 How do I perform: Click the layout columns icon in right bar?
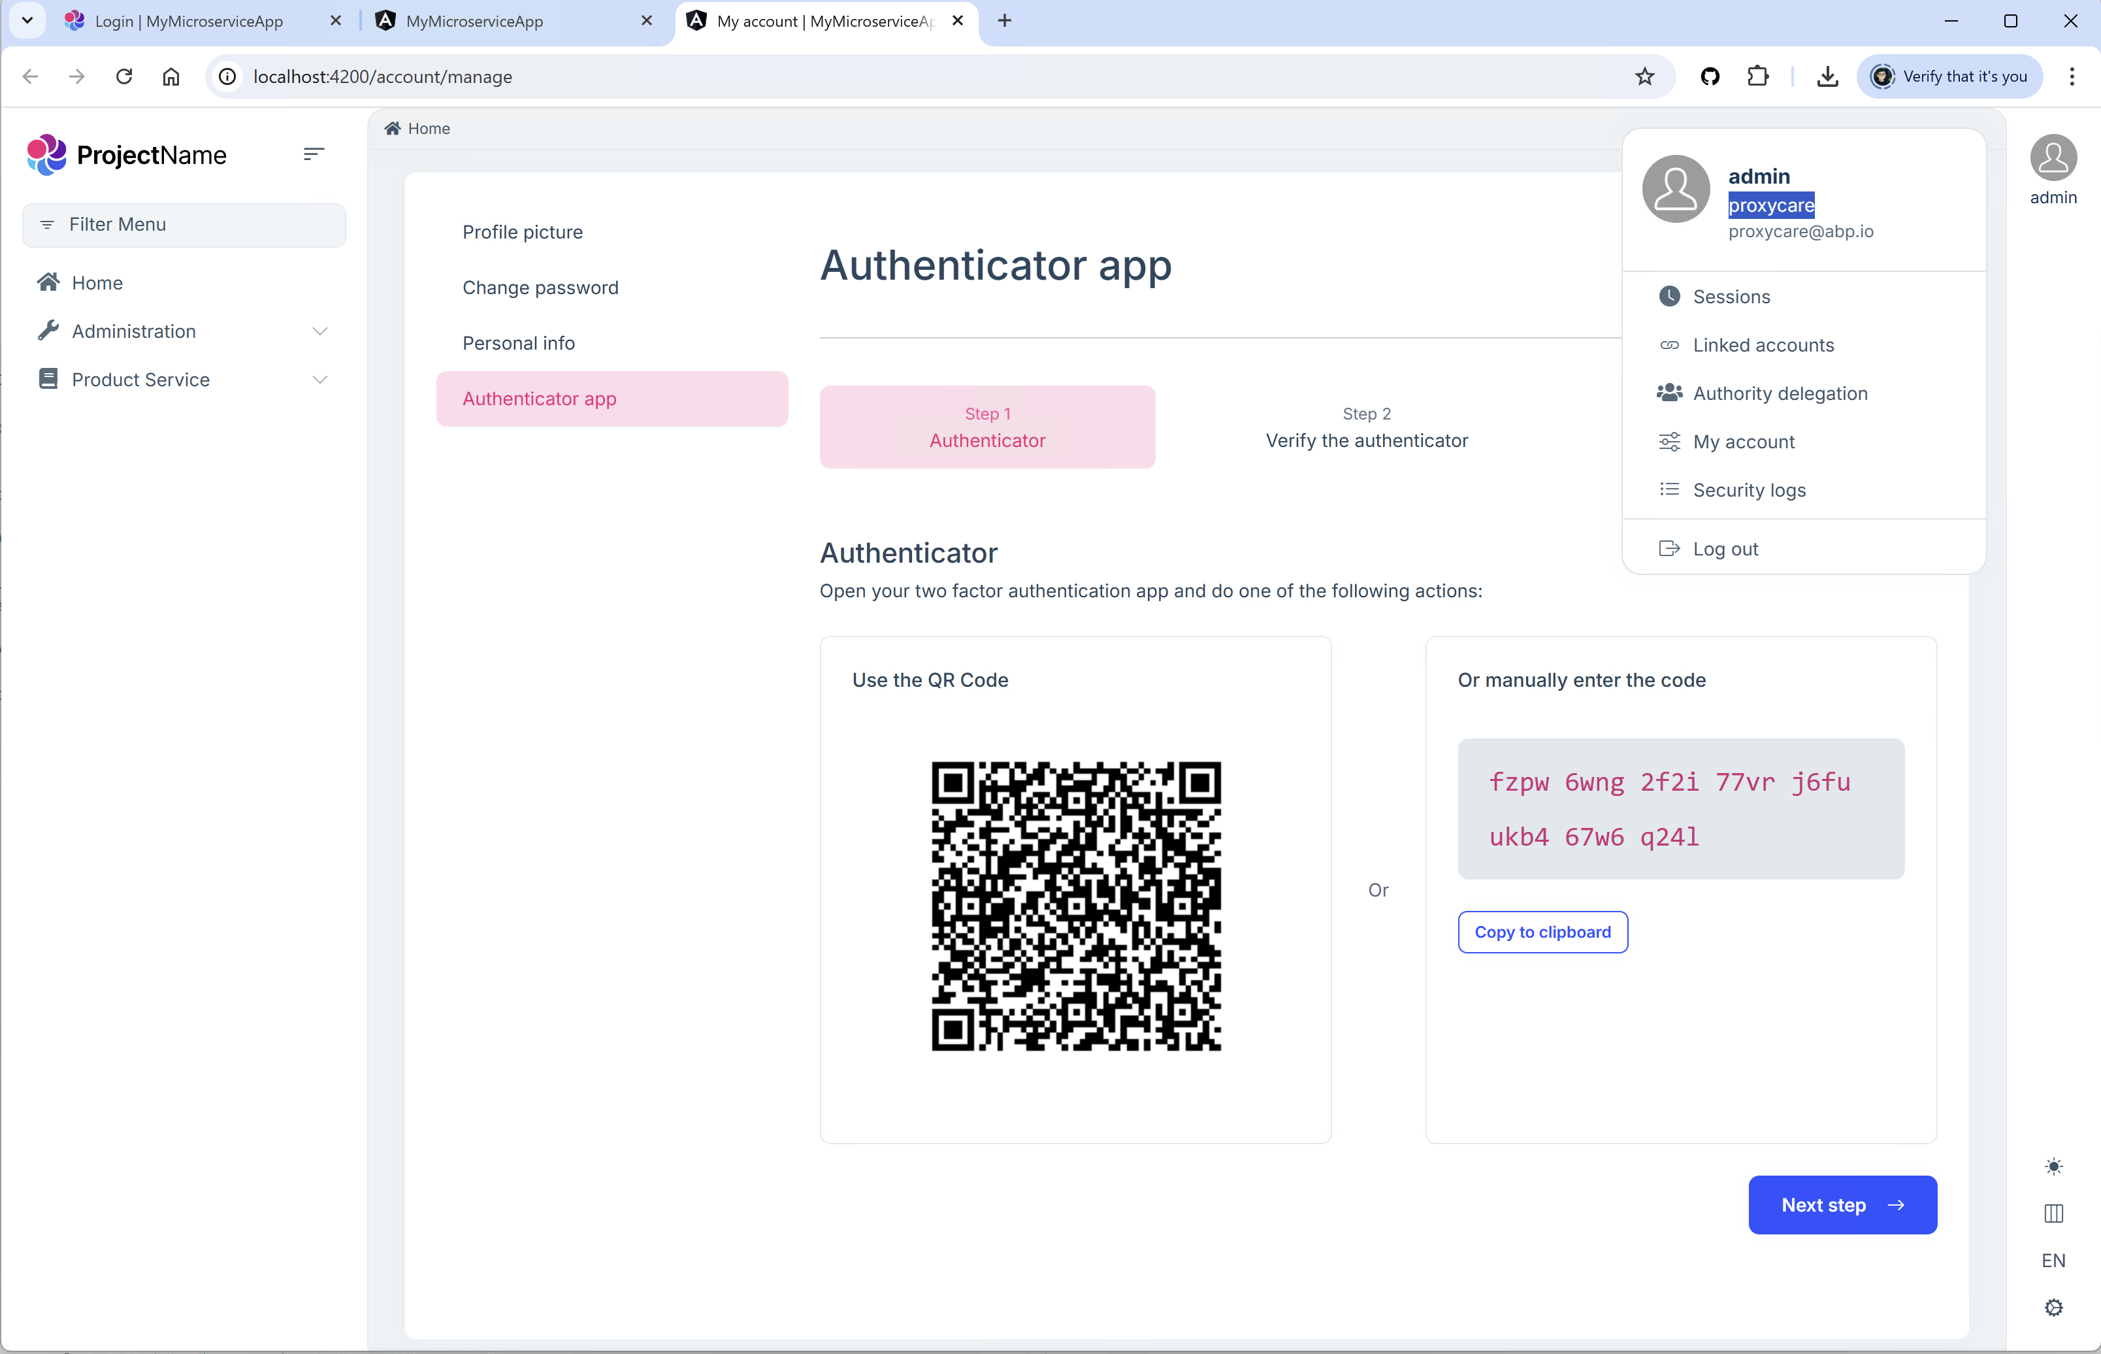[x=2053, y=1214]
